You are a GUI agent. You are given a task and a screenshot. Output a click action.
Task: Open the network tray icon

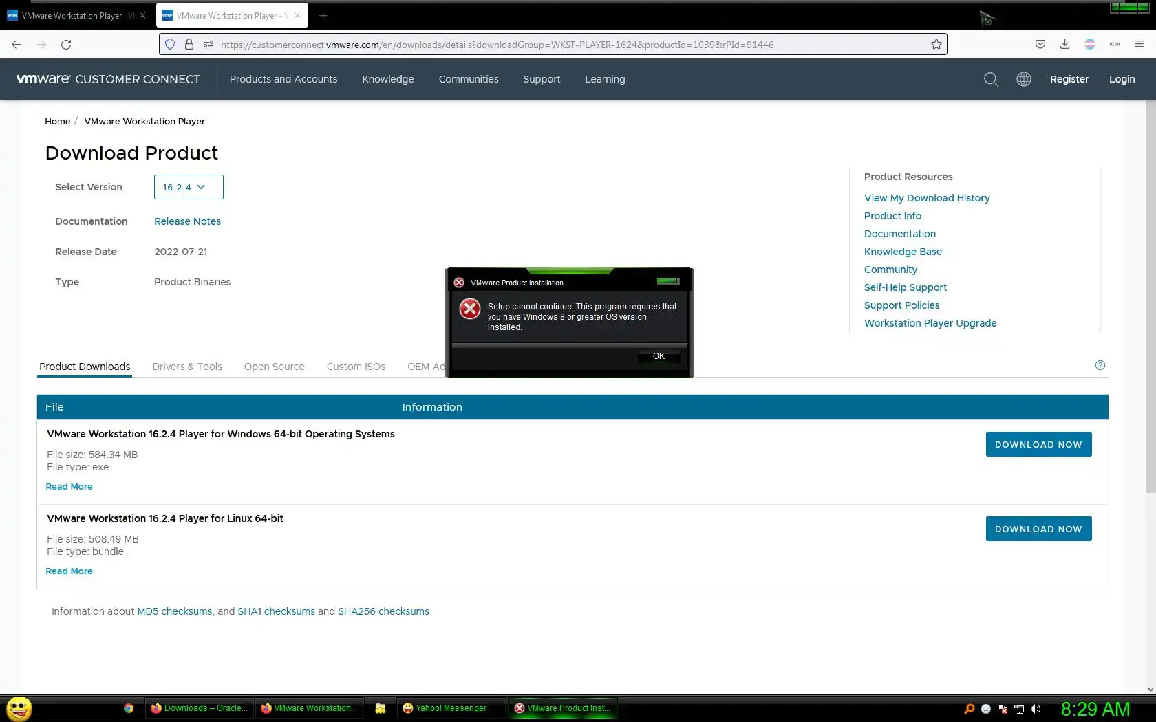[x=1019, y=709]
